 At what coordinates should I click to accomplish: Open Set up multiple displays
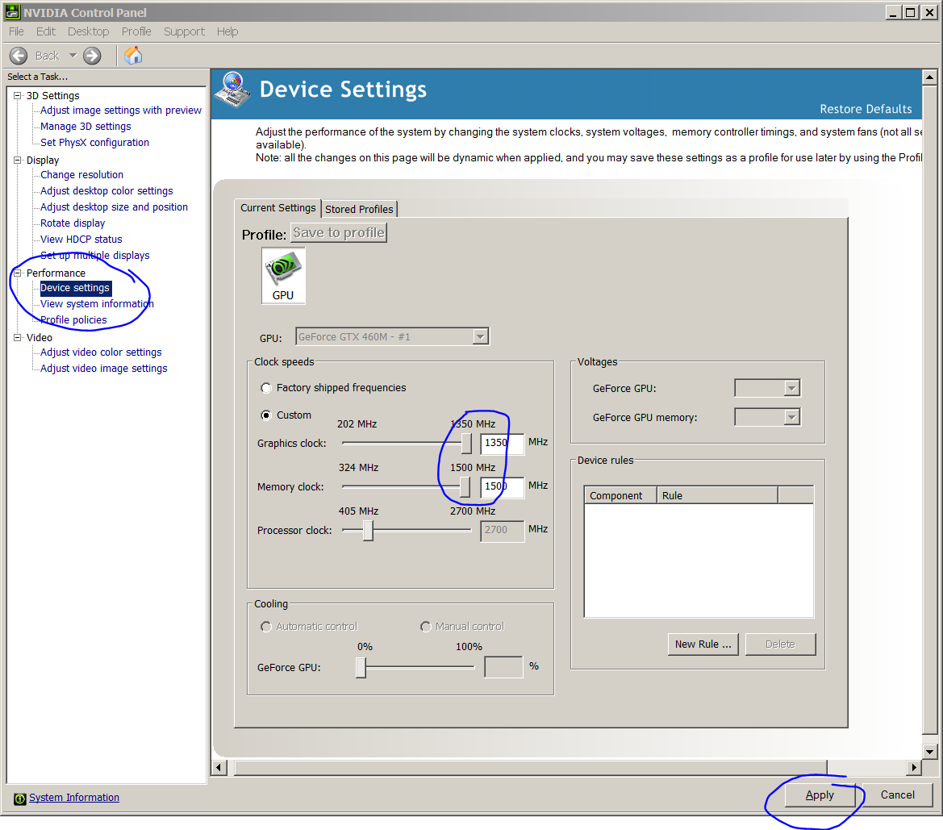95,256
